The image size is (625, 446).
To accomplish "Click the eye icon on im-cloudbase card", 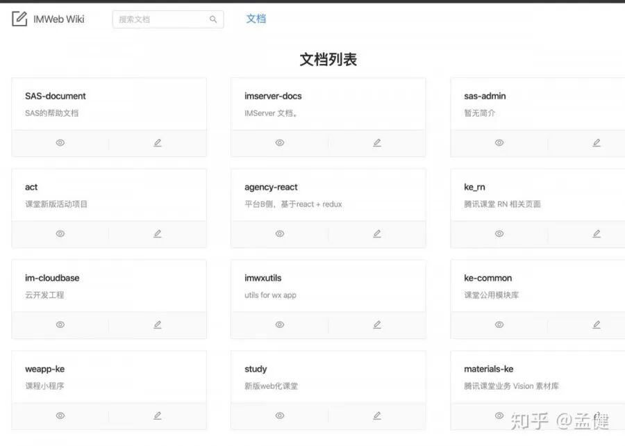I will 60,324.
